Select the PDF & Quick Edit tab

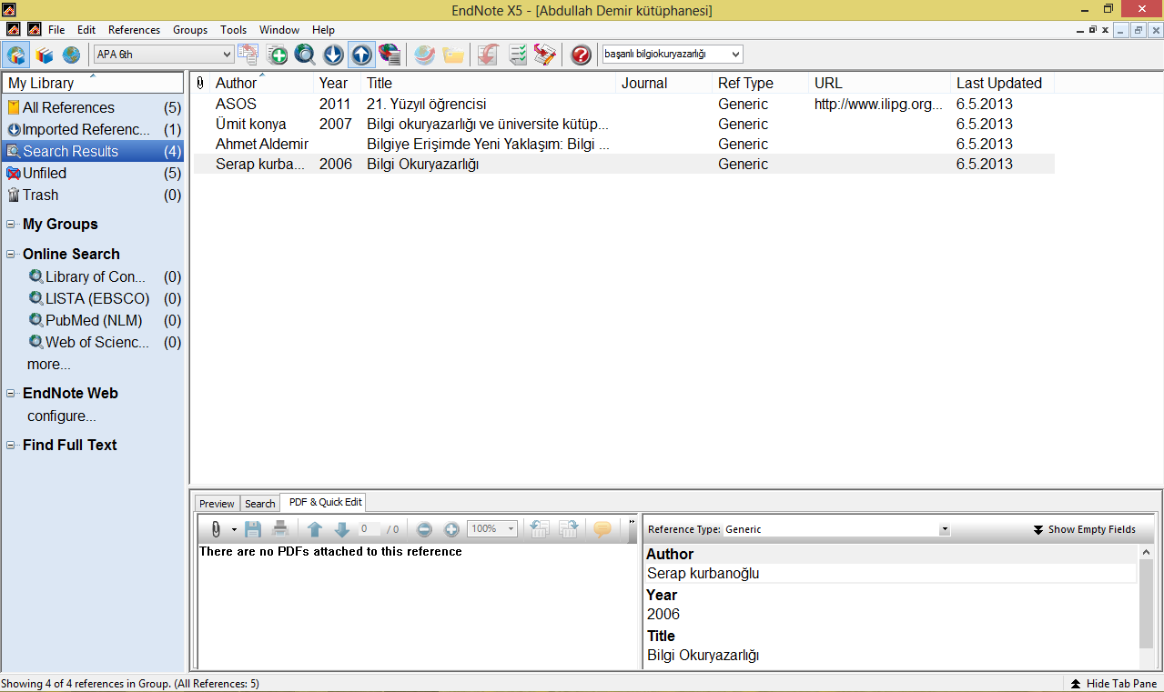click(x=324, y=502)
